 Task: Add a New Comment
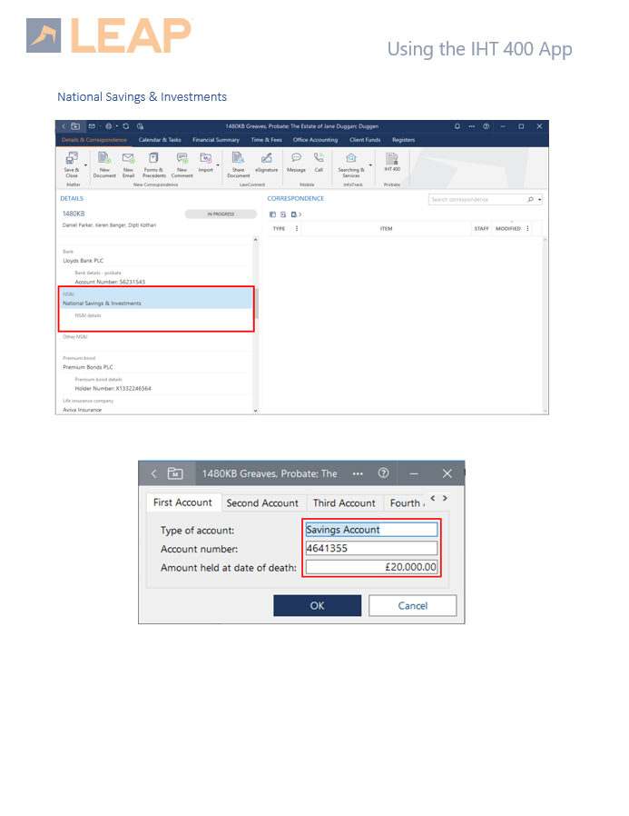[x=182, y=160]
